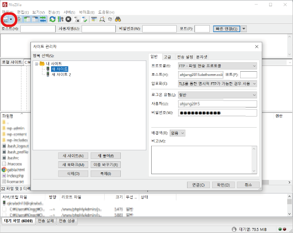
Task: Click the reconnect to last server icon
Action: (x=84, y=19)
